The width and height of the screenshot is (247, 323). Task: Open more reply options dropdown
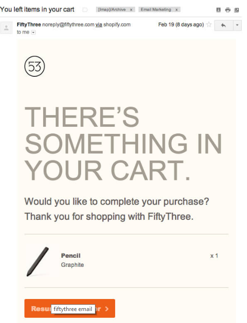pyautogui.click(x=237, y=25)
